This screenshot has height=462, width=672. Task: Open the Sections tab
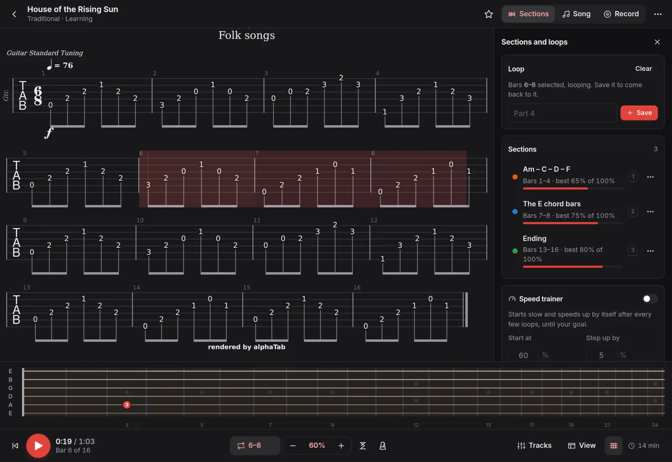click(528, 14)
